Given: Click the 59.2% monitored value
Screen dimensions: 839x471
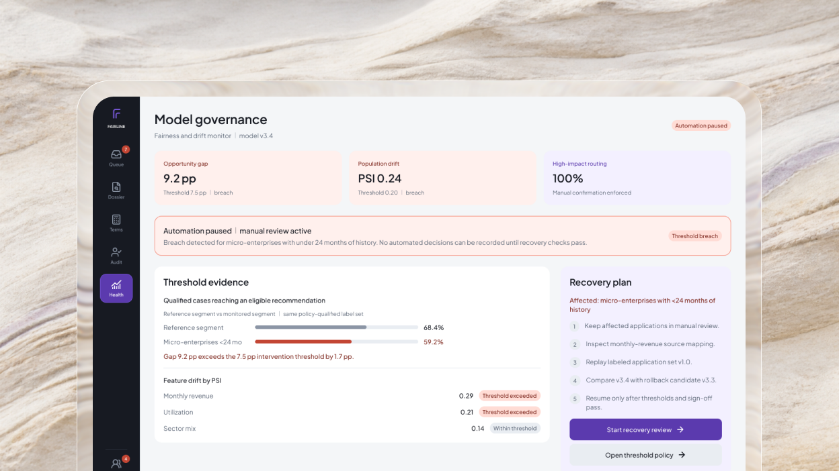Looking at the screenshot, I should pos(434,342).
